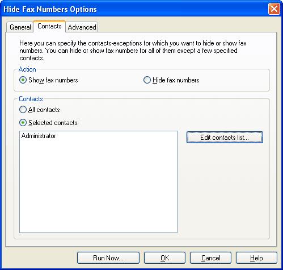Select Administrator in the contacts list

coord(39,136)
